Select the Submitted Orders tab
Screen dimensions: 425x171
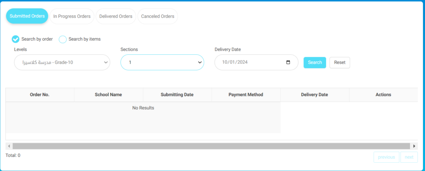pos(27,16)
